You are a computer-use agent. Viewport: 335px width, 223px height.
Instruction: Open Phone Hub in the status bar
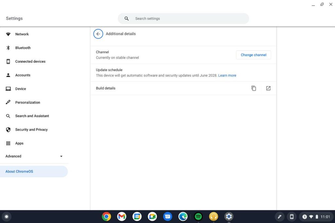pos(291,216)
